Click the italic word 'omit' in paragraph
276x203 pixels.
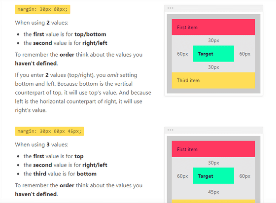(113, 75)
